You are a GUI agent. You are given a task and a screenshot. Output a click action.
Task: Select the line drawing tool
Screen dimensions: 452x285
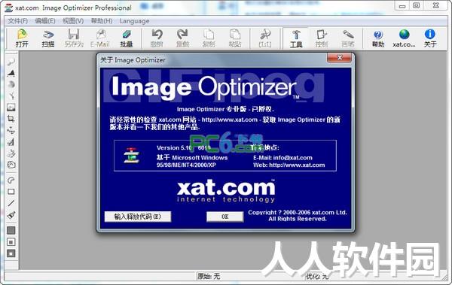pyautogui.click(x=11, y=203)
